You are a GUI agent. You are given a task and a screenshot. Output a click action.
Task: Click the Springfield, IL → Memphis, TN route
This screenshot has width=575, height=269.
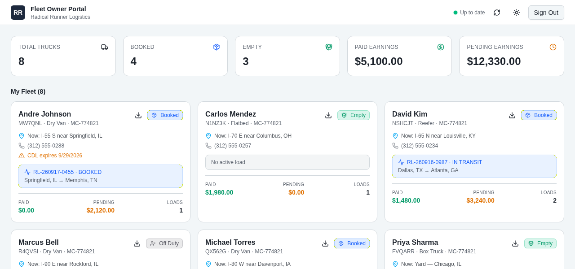tap(61, 180)
